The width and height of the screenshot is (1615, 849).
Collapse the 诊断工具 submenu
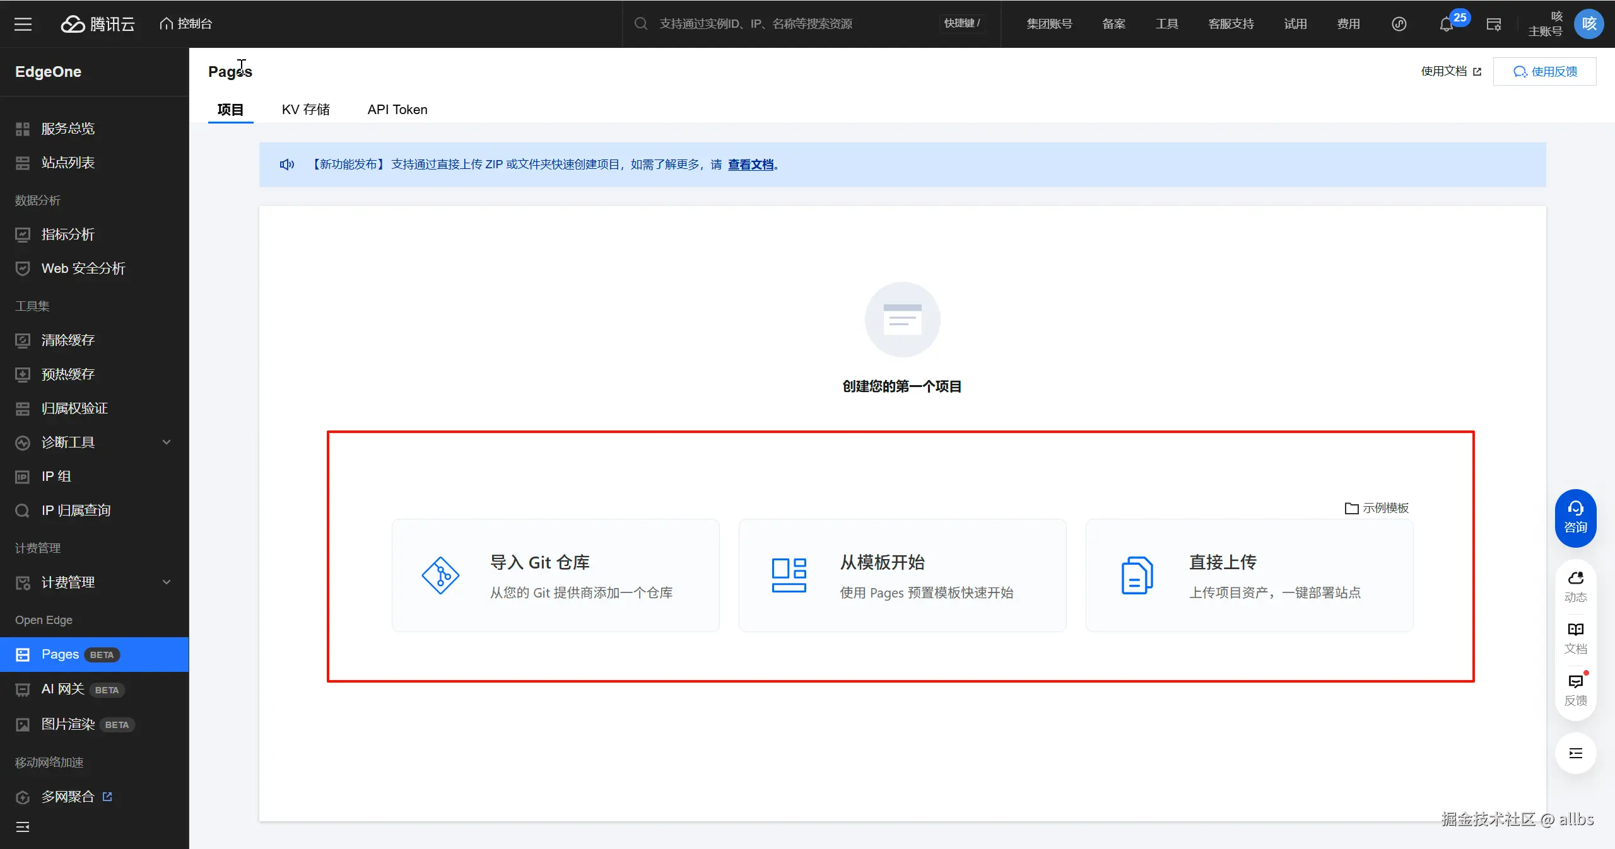point(166,442)
